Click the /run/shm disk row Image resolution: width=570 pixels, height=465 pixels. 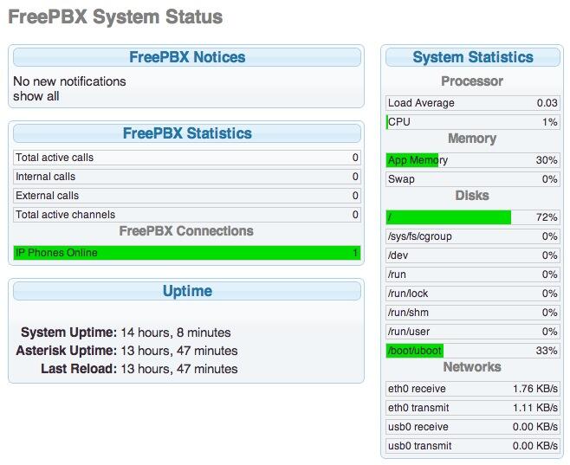point(473,313)
